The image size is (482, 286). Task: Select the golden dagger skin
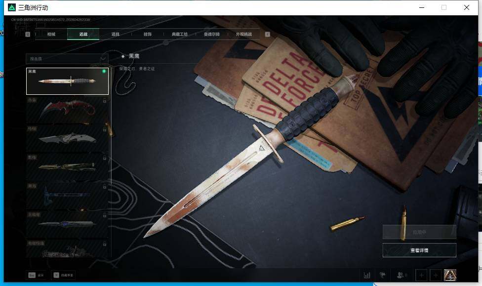[x=67, y=167]
